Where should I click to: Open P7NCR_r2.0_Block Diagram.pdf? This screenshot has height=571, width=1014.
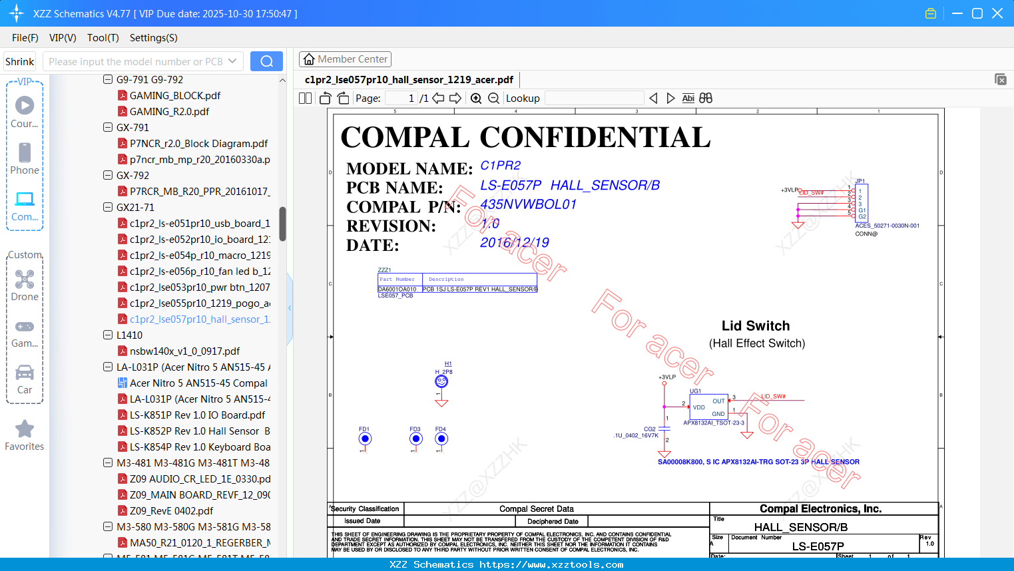198,143
